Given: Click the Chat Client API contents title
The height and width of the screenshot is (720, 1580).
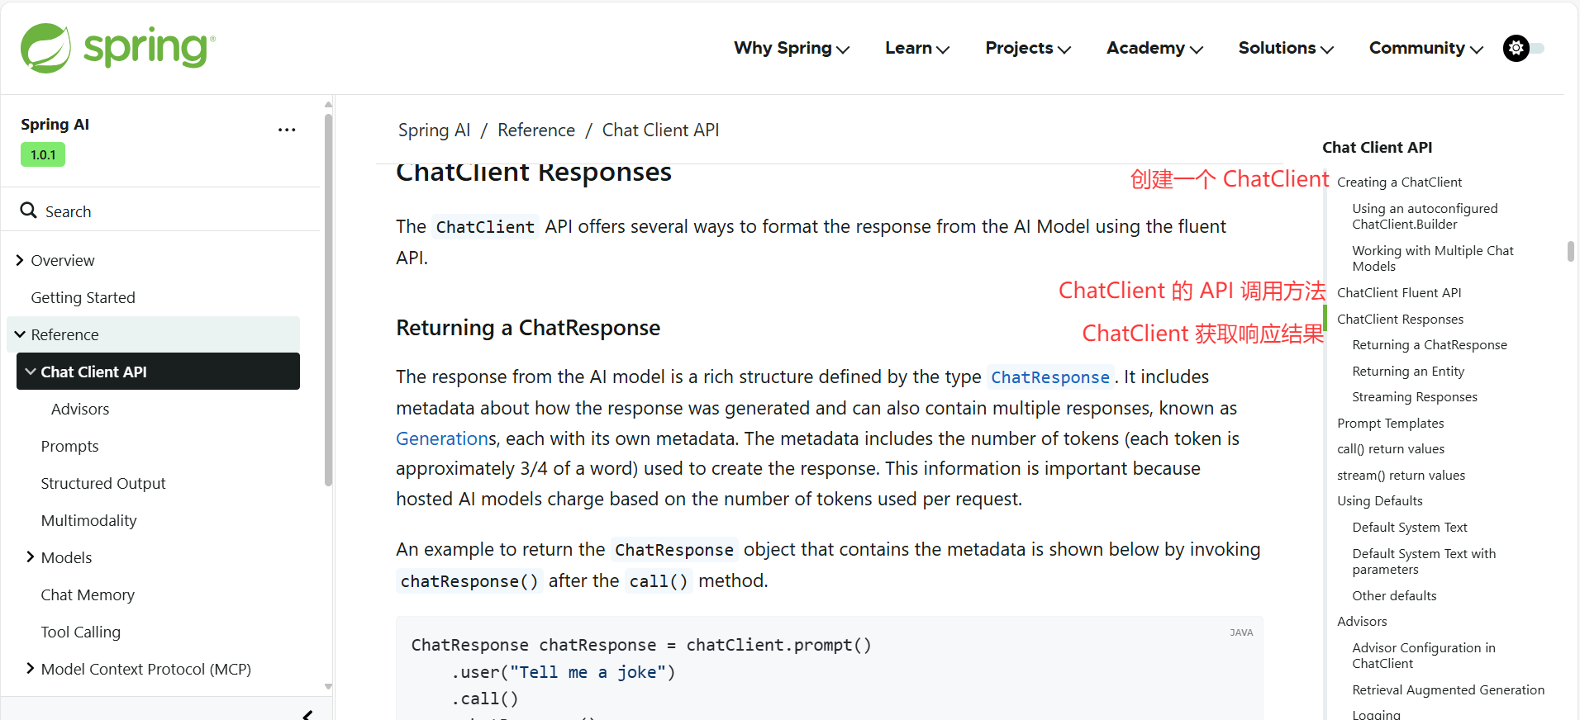Looking at the screenshot, I should [x=1377, y=147].
